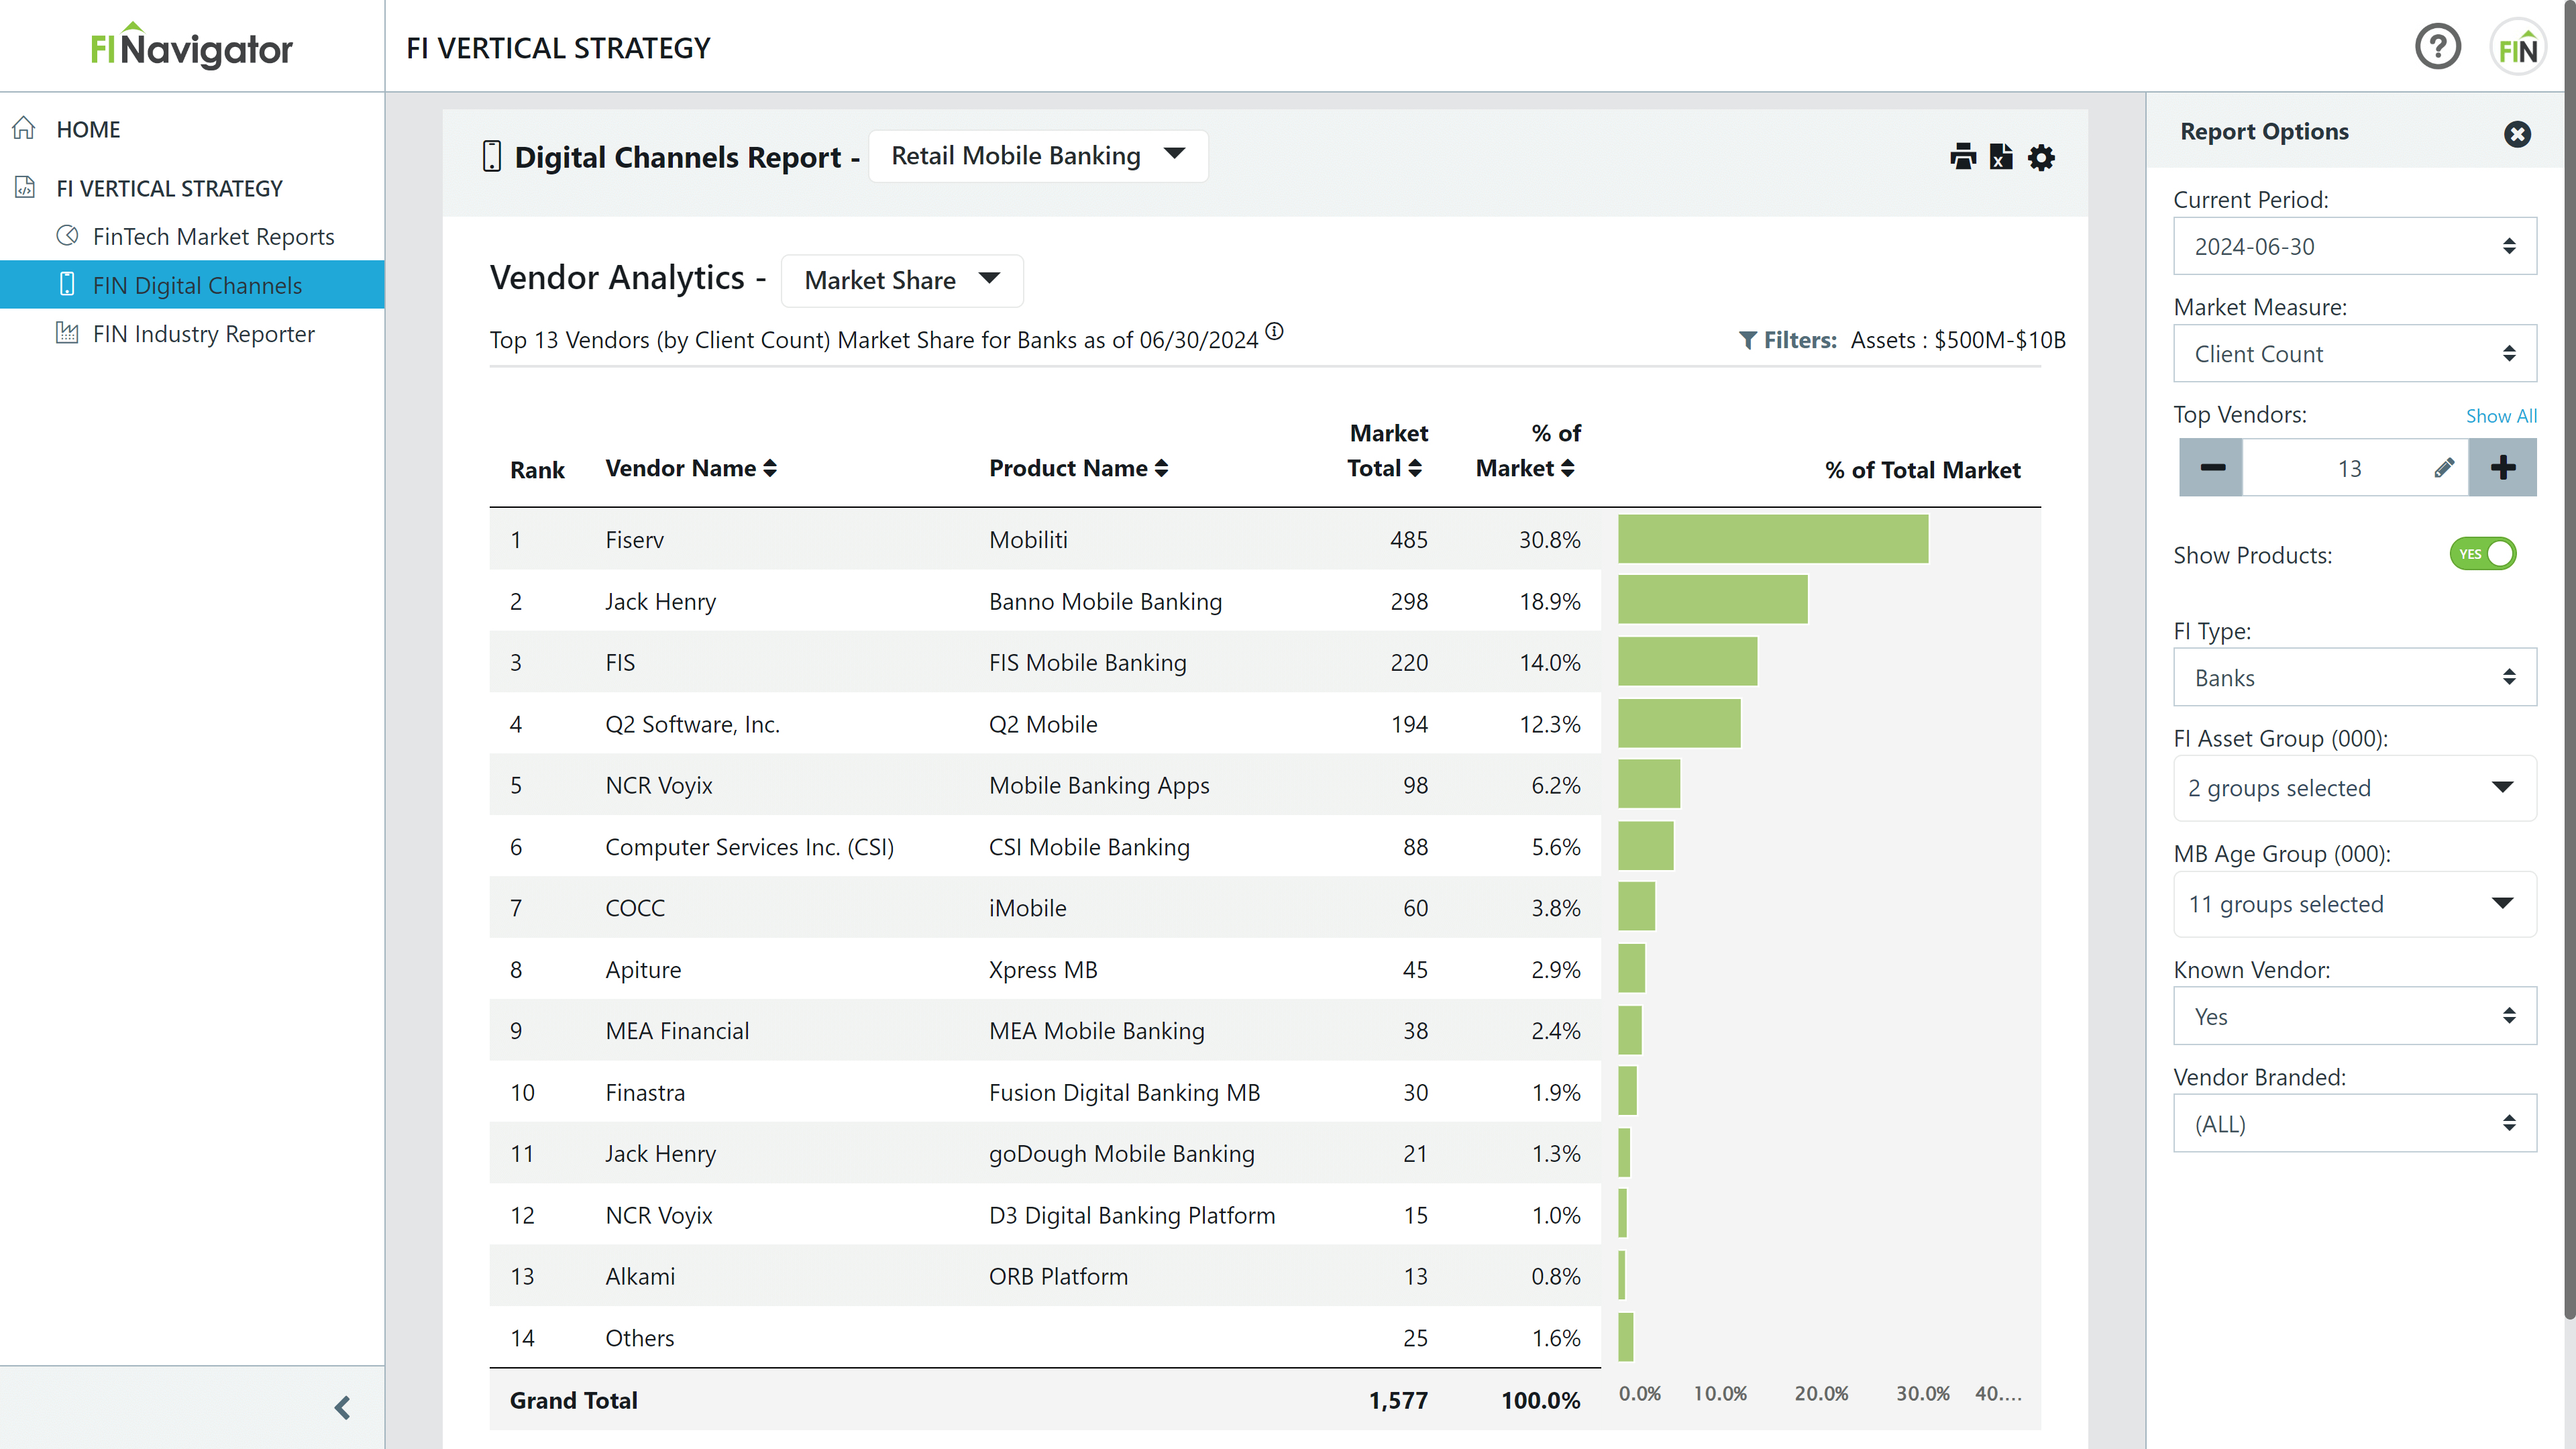Screen dimensions: 2576x1449
Task: Open FIN Industry Reporter
Action: pos(203,334)
